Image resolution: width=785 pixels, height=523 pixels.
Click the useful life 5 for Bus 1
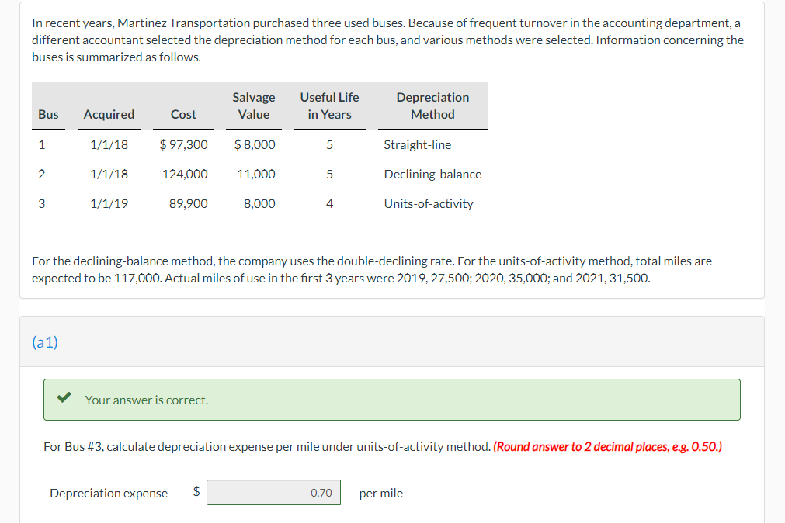[x=329, y=144]
